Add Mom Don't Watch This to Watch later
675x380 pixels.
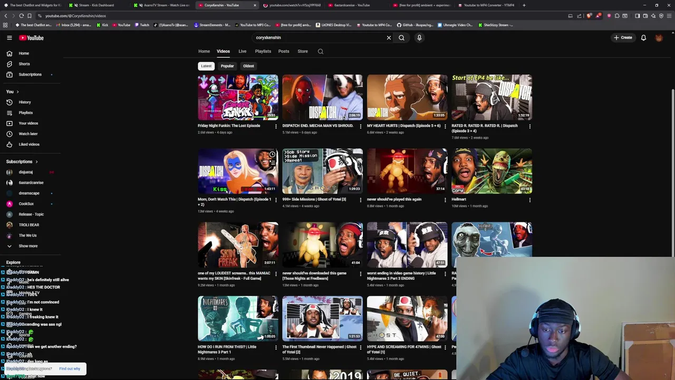pyautogui.click(x=272, y=155)
